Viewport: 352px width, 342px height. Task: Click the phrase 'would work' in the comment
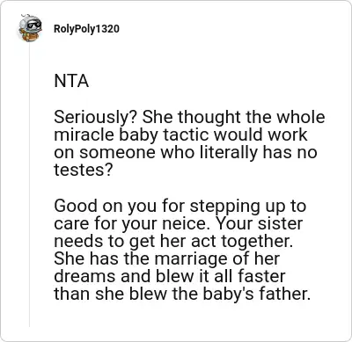pyautogui.click(x=260, y=135)
